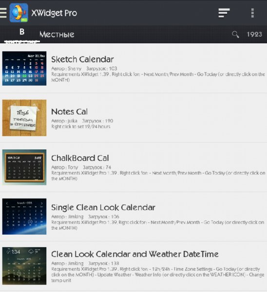The height and width of the screenshot is (292, 267).
Task: Click 'Right click to set 12/24 hours' description
Action: tap(81, 127)
